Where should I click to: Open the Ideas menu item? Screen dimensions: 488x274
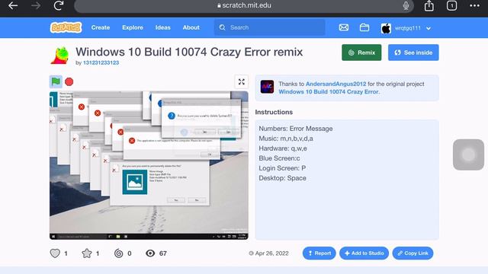[162, 27]
